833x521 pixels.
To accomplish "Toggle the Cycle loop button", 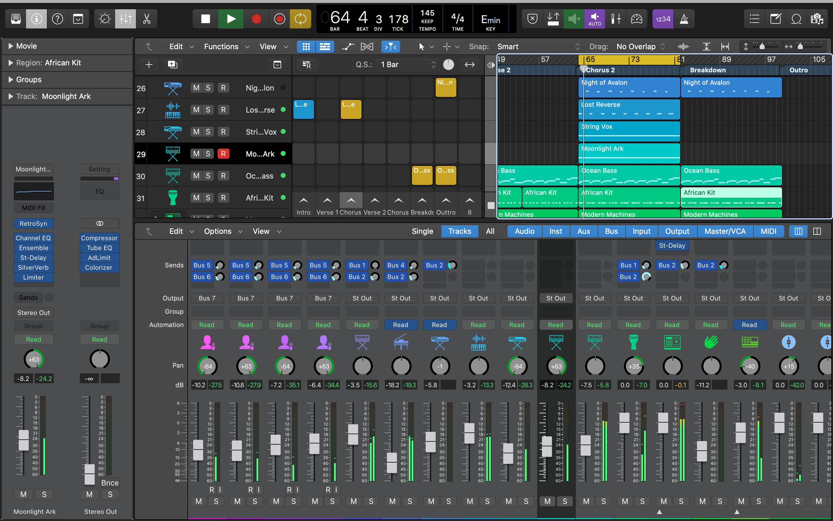I will (x=300, y=19).
